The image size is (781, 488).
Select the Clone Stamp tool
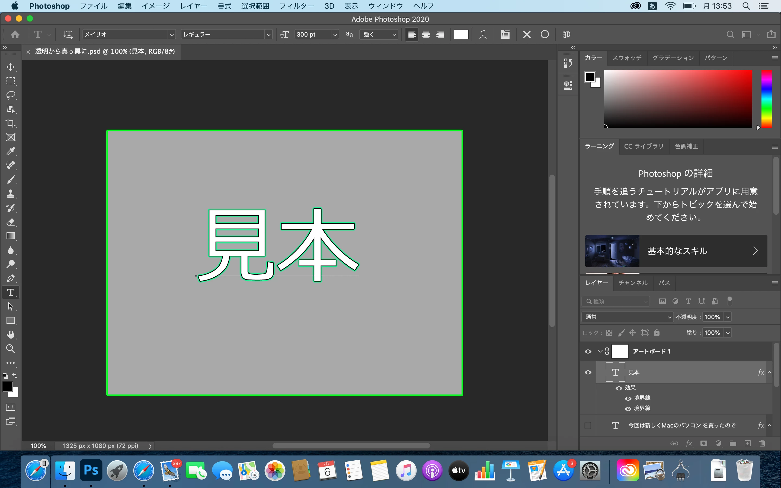coord(11,193)
